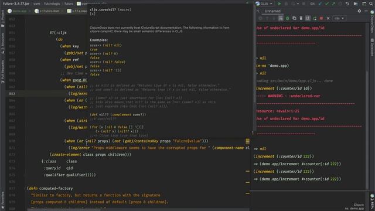Image resolution: width=375 pixels, height=211 pixels.
Task: Click 'WARNING - :undeclared-var' text in REPL
Action: click(294, 96)
